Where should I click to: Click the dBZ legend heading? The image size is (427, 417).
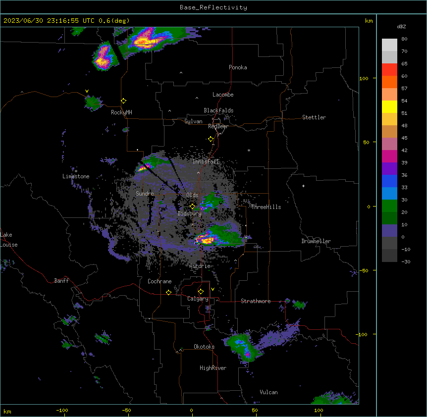(401, 26)
